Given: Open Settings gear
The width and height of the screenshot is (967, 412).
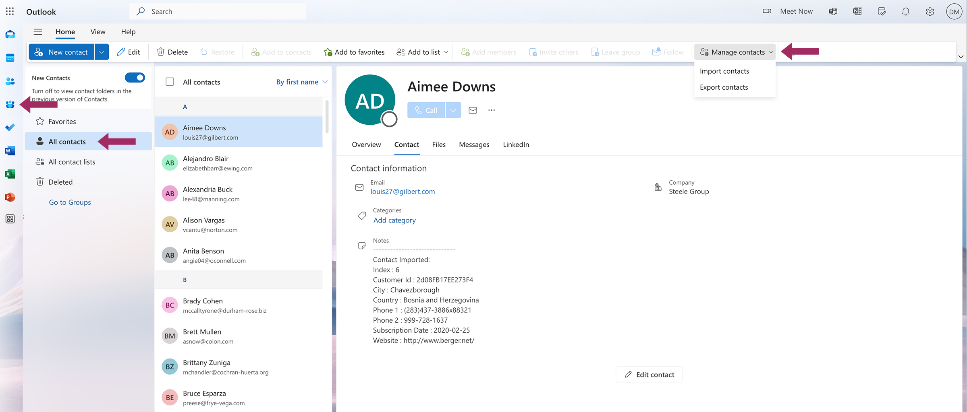Looking at the screenshot, I should pyautogui.click(x=930, y=12).
